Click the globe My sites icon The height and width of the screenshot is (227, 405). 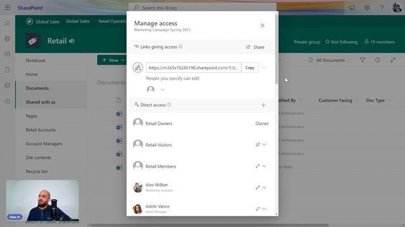point(8,38)
